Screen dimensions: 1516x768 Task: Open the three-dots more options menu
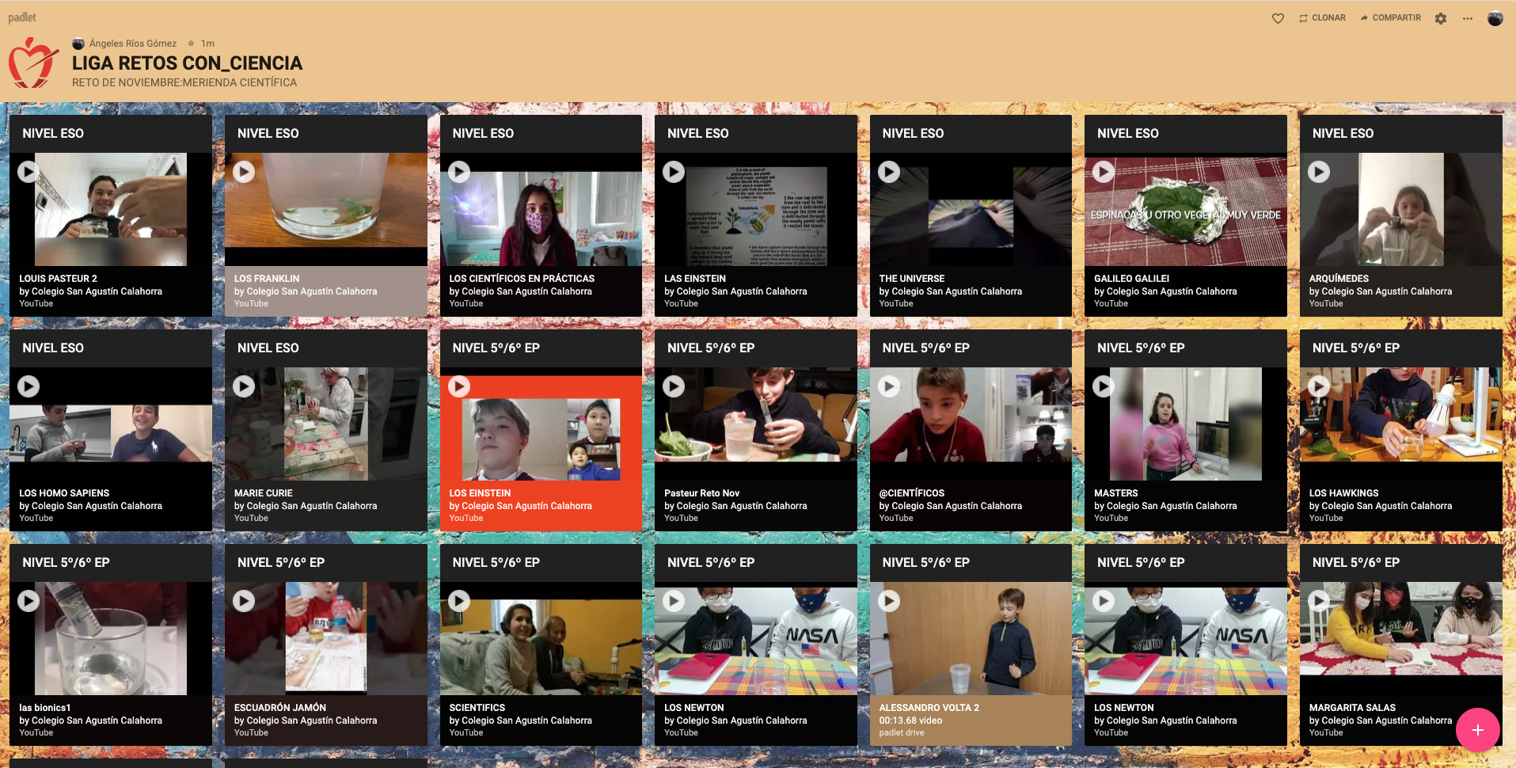1468,18
